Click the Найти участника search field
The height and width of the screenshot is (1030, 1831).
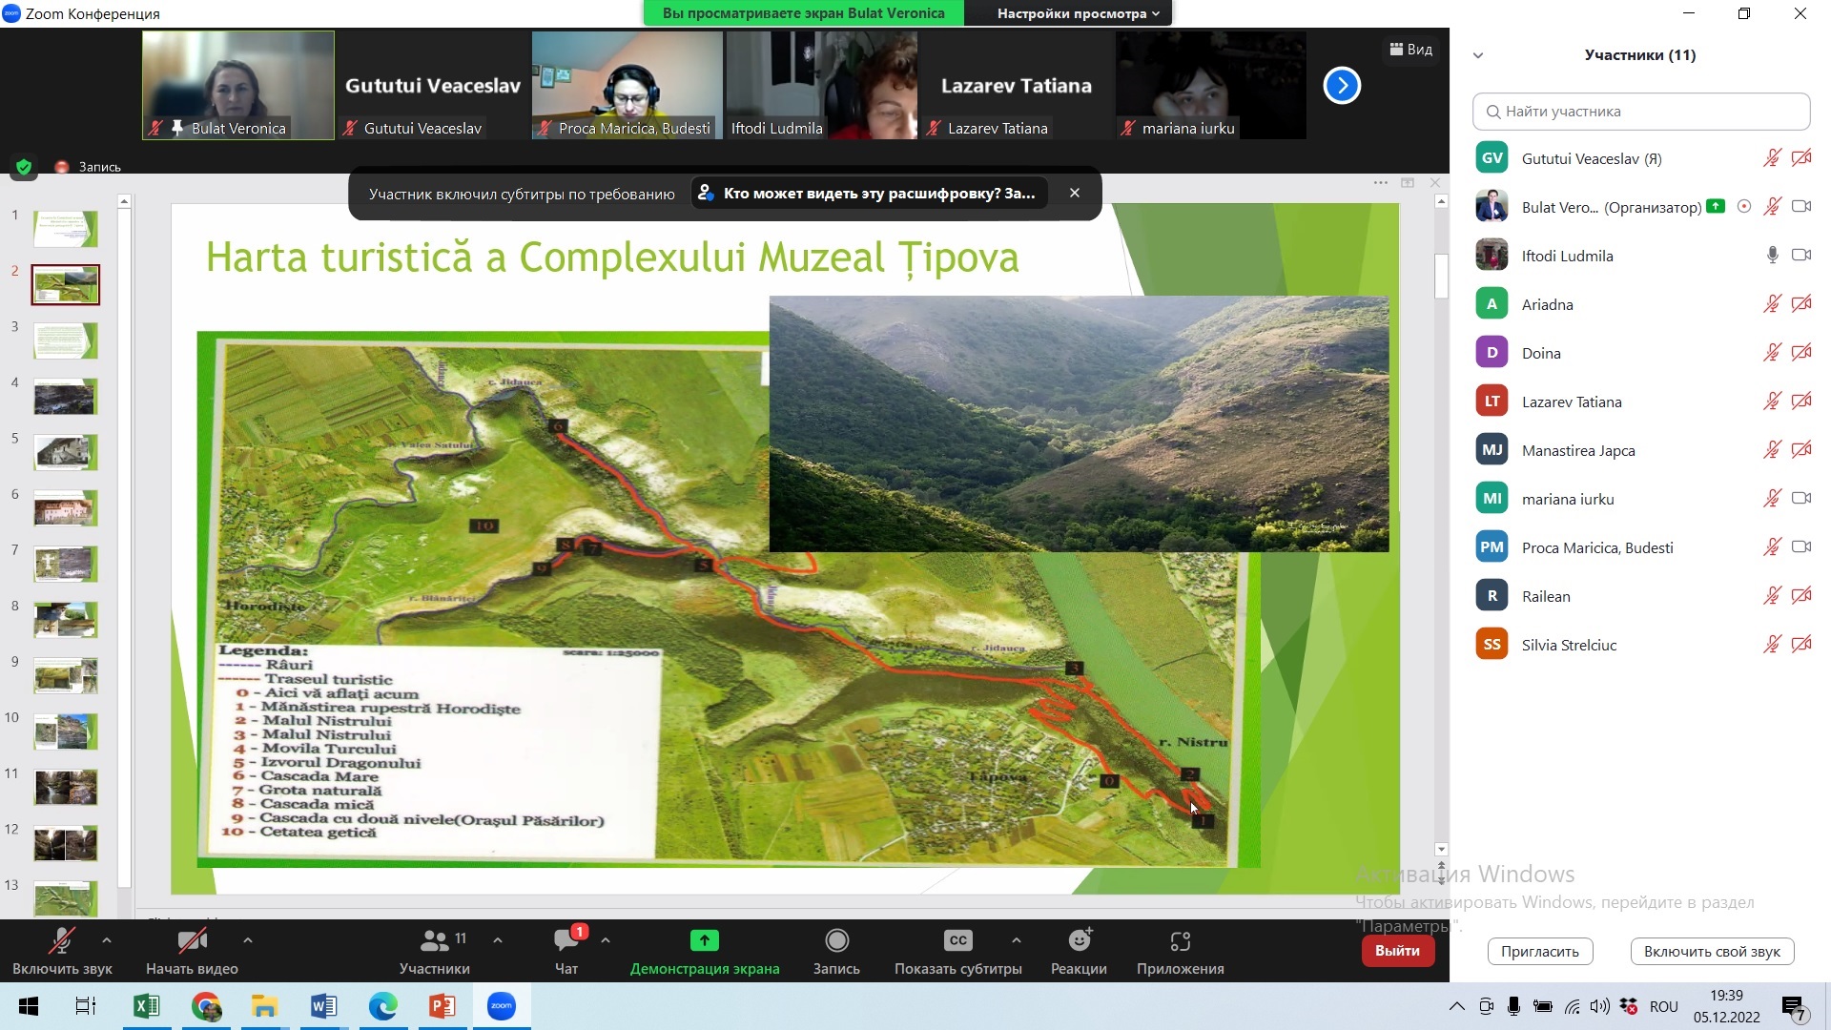click(1640, 112)
